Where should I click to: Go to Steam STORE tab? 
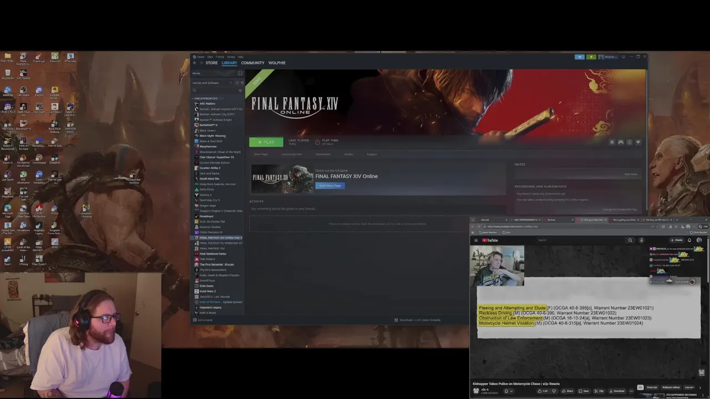[211, 63]
